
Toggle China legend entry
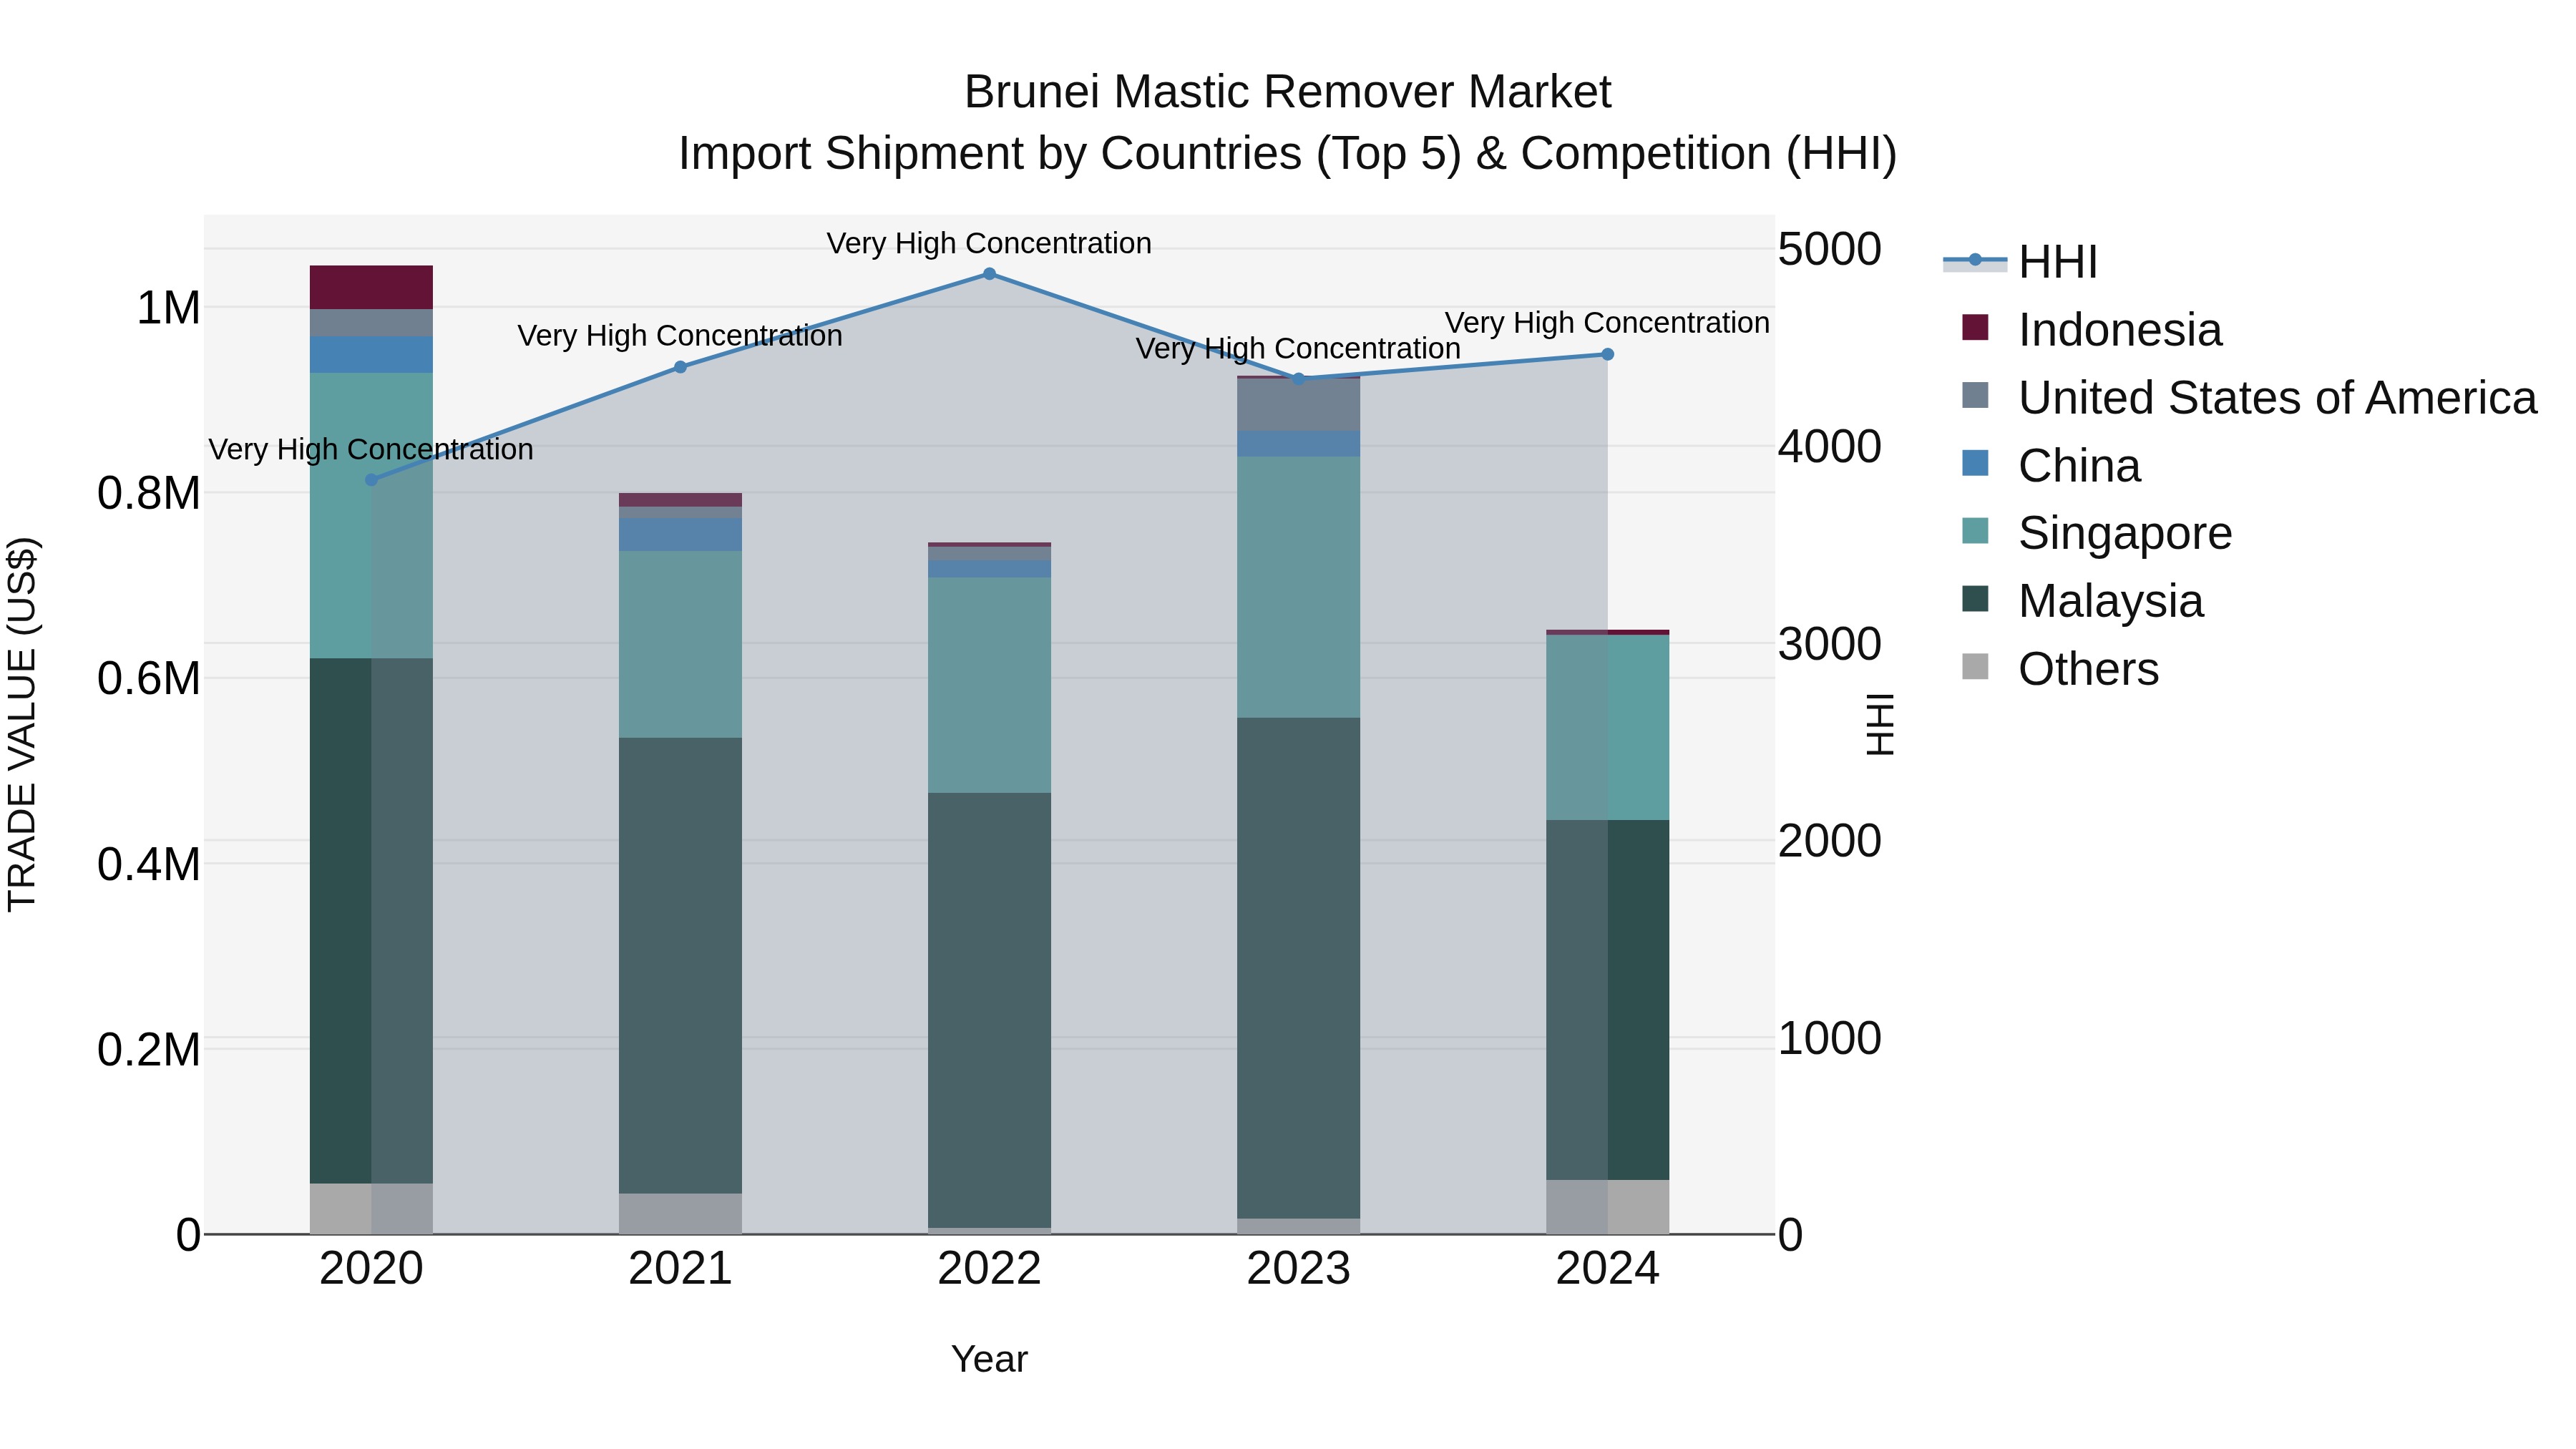coord(2050,466)
